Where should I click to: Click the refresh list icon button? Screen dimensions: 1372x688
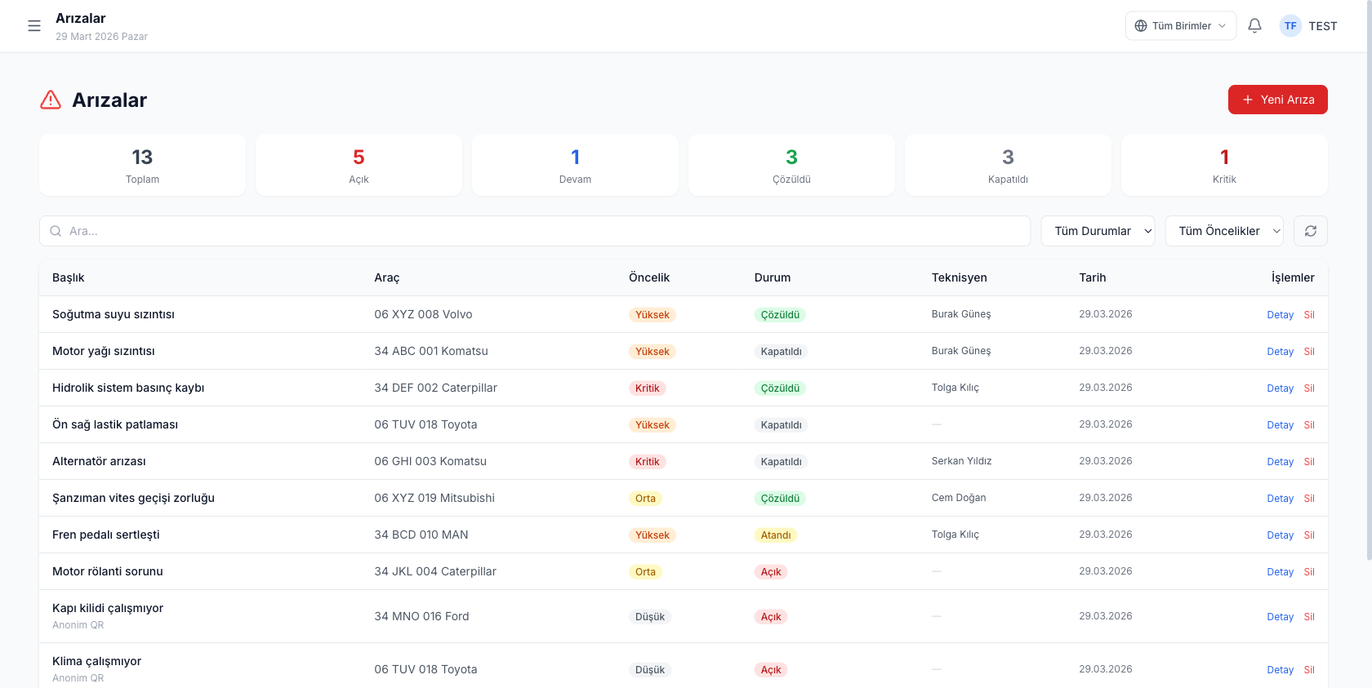1310,231
